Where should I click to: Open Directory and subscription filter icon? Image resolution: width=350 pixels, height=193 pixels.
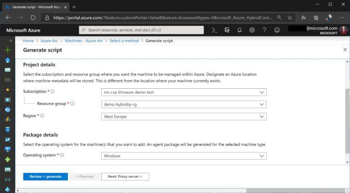[x=227, y=30]
